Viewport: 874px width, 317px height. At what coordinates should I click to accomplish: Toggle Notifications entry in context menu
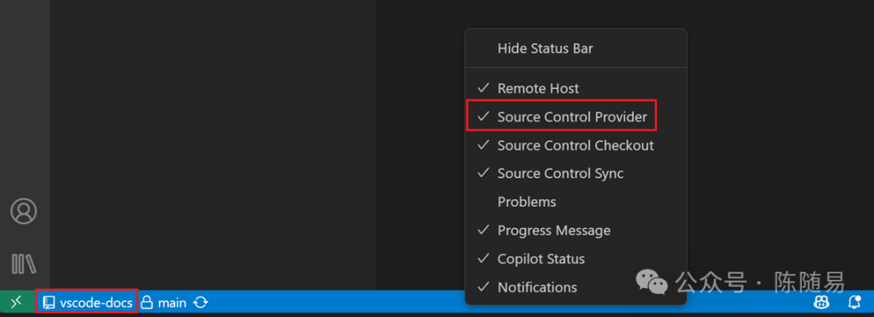[576, 287]
